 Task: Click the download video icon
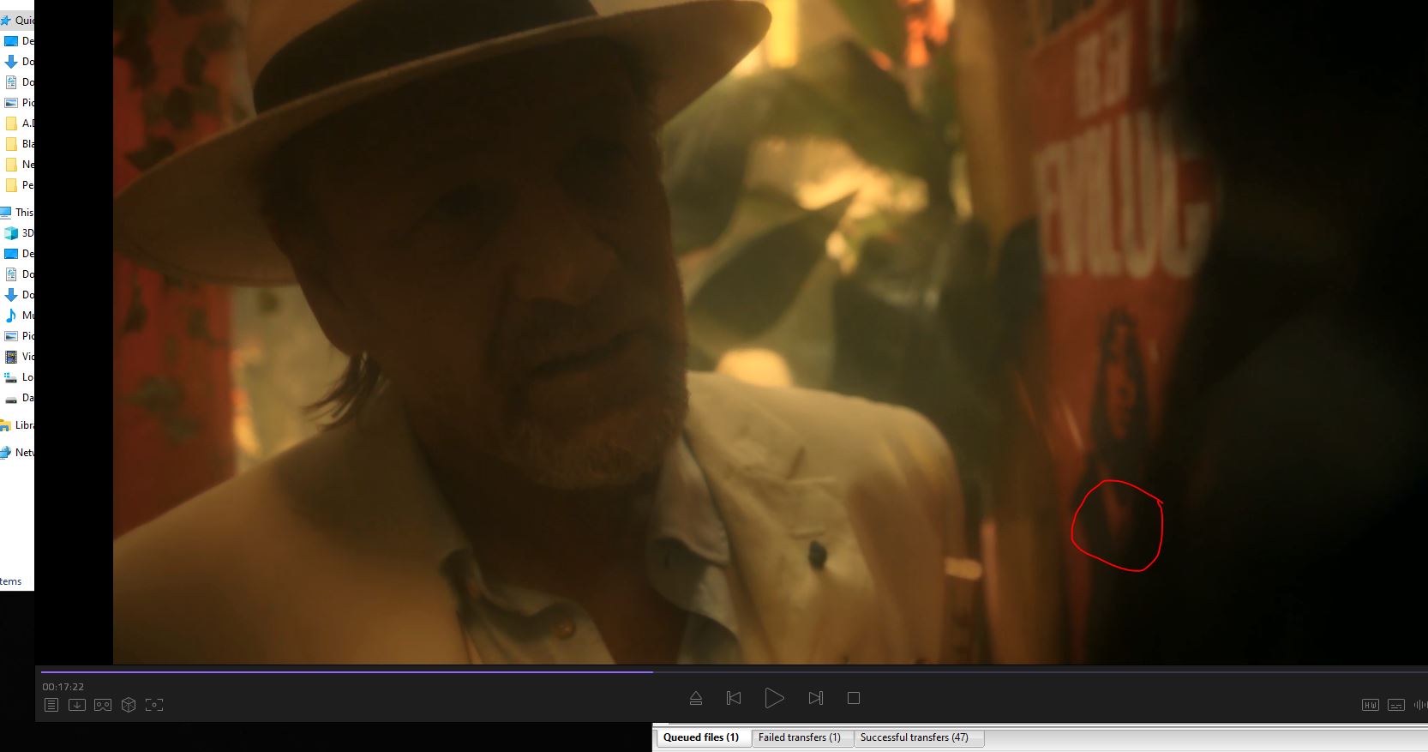[x=77, y=705]
